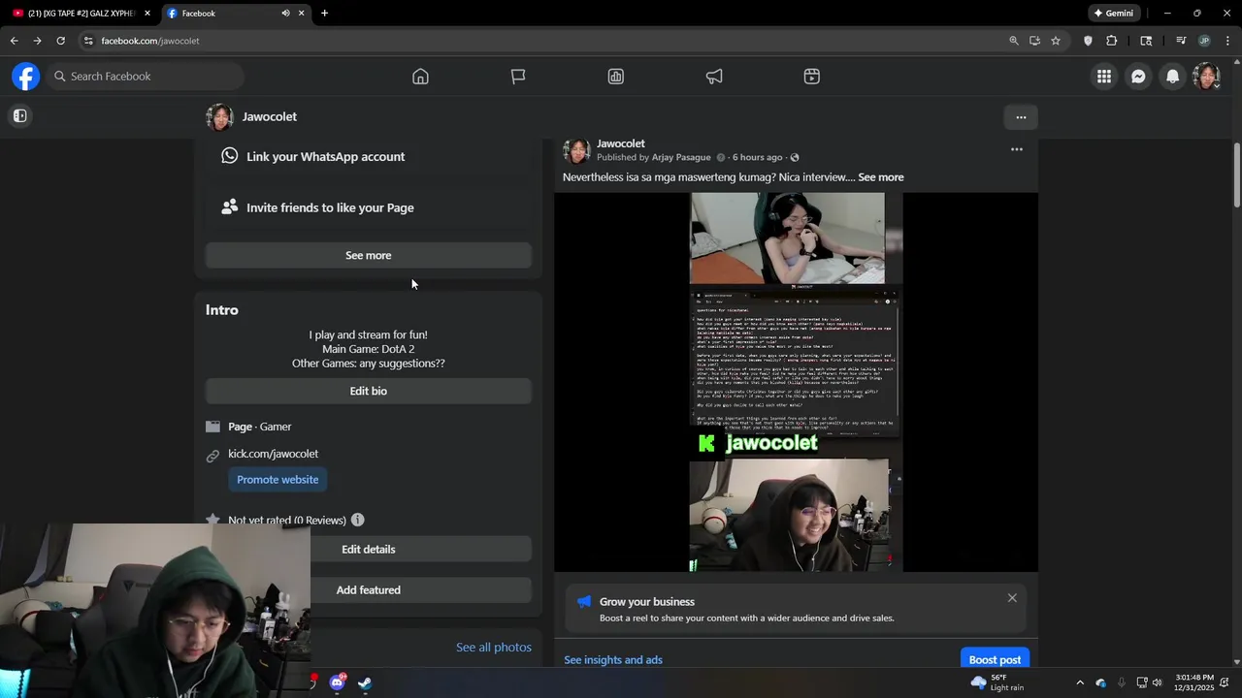Open the taskbar volume control

(x=1157, y=682)
